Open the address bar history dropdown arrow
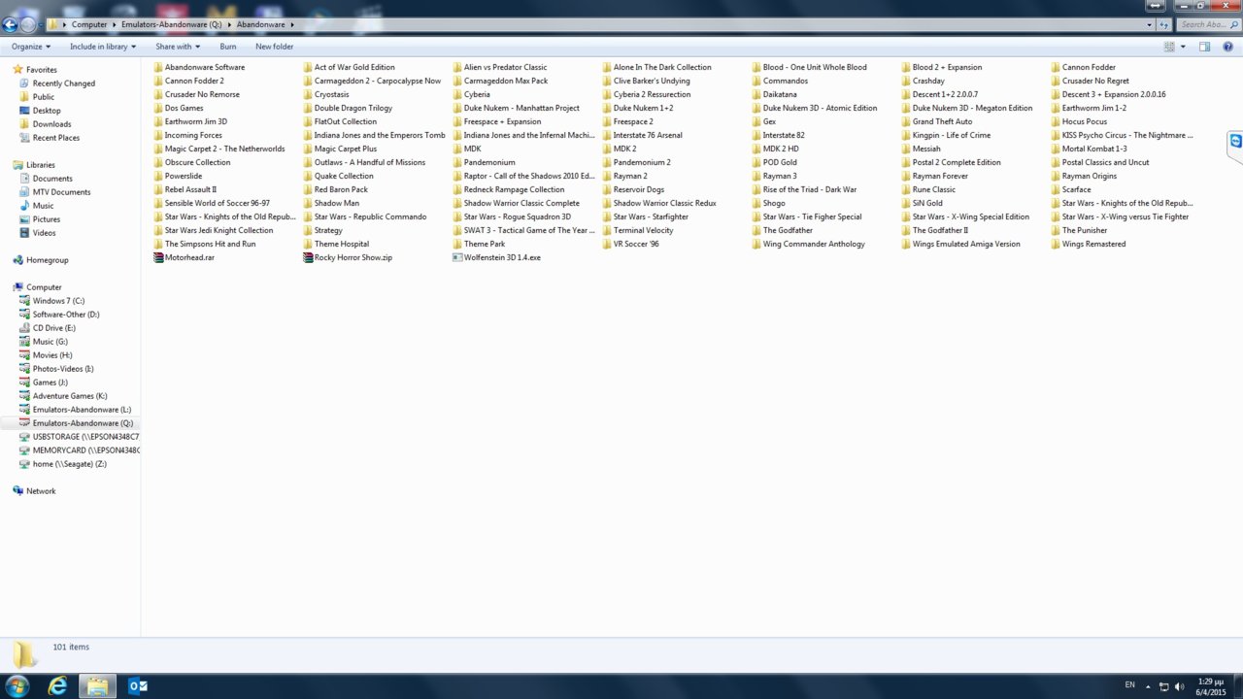This screenshot has height=699, width=1243. point(1149,24)
